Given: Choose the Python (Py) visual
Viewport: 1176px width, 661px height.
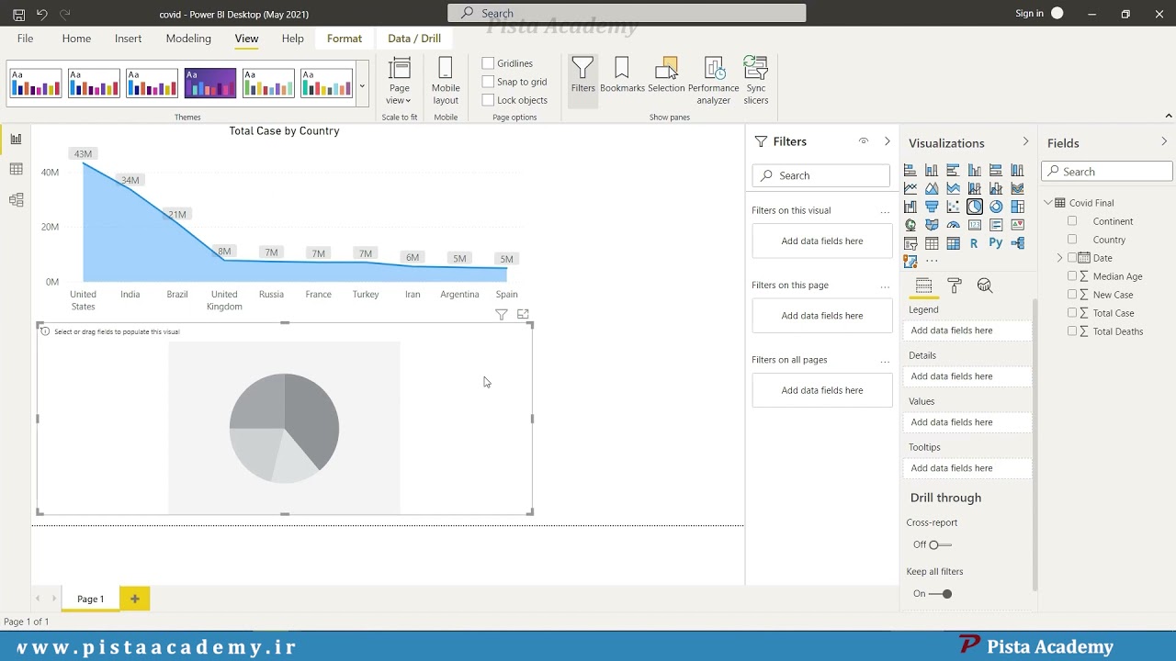Looking at the screenshot, I should tap(996, 243).
